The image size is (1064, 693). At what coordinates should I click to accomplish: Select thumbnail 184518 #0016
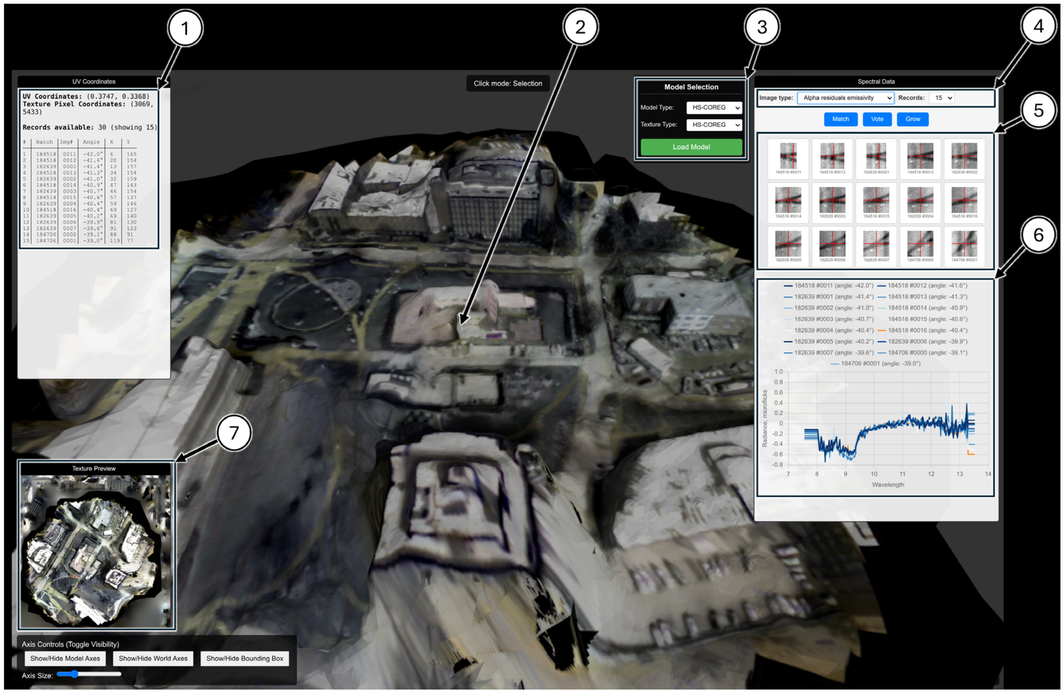(964, 202)
